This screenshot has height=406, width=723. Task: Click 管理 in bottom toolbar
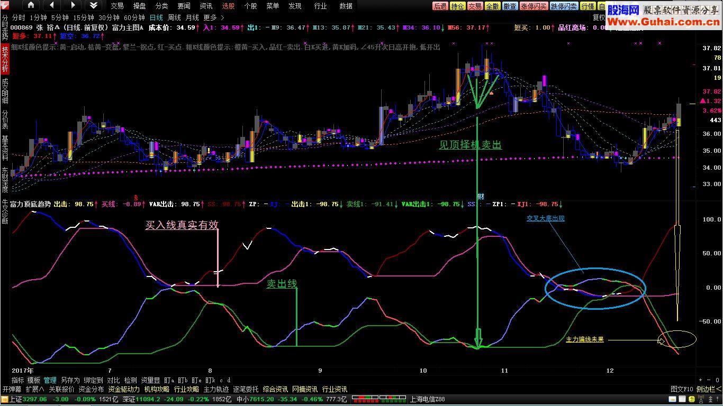click(50, 380)
